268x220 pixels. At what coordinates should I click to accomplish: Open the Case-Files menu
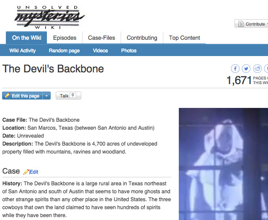[x=101, y=38]
